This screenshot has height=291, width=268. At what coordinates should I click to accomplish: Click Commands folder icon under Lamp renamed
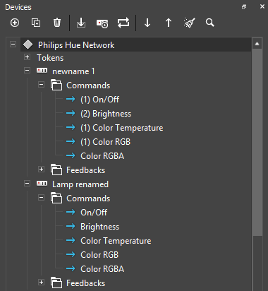56,198
